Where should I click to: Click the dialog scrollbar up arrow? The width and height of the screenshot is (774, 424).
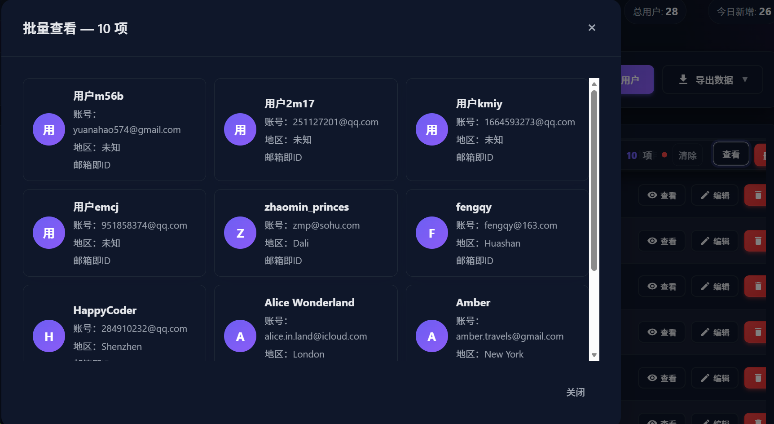coord(594,84)
